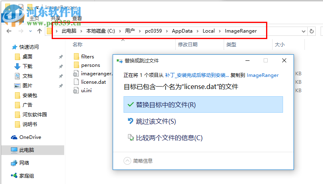The height and width of the screenshot is (184, 323).
Task: Select AppData in the address path
Action: click(x=182, y=31)
